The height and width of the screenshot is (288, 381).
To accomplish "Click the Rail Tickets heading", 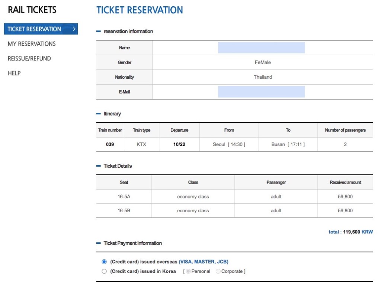I will (32, 10).
